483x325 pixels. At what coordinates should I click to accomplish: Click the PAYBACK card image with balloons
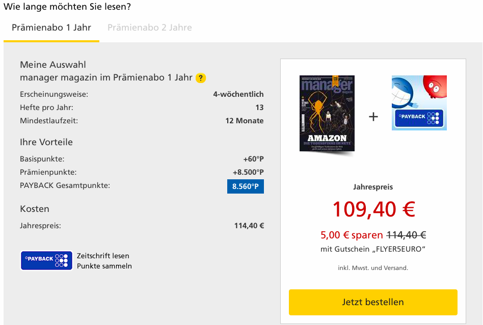coord(419,103)
